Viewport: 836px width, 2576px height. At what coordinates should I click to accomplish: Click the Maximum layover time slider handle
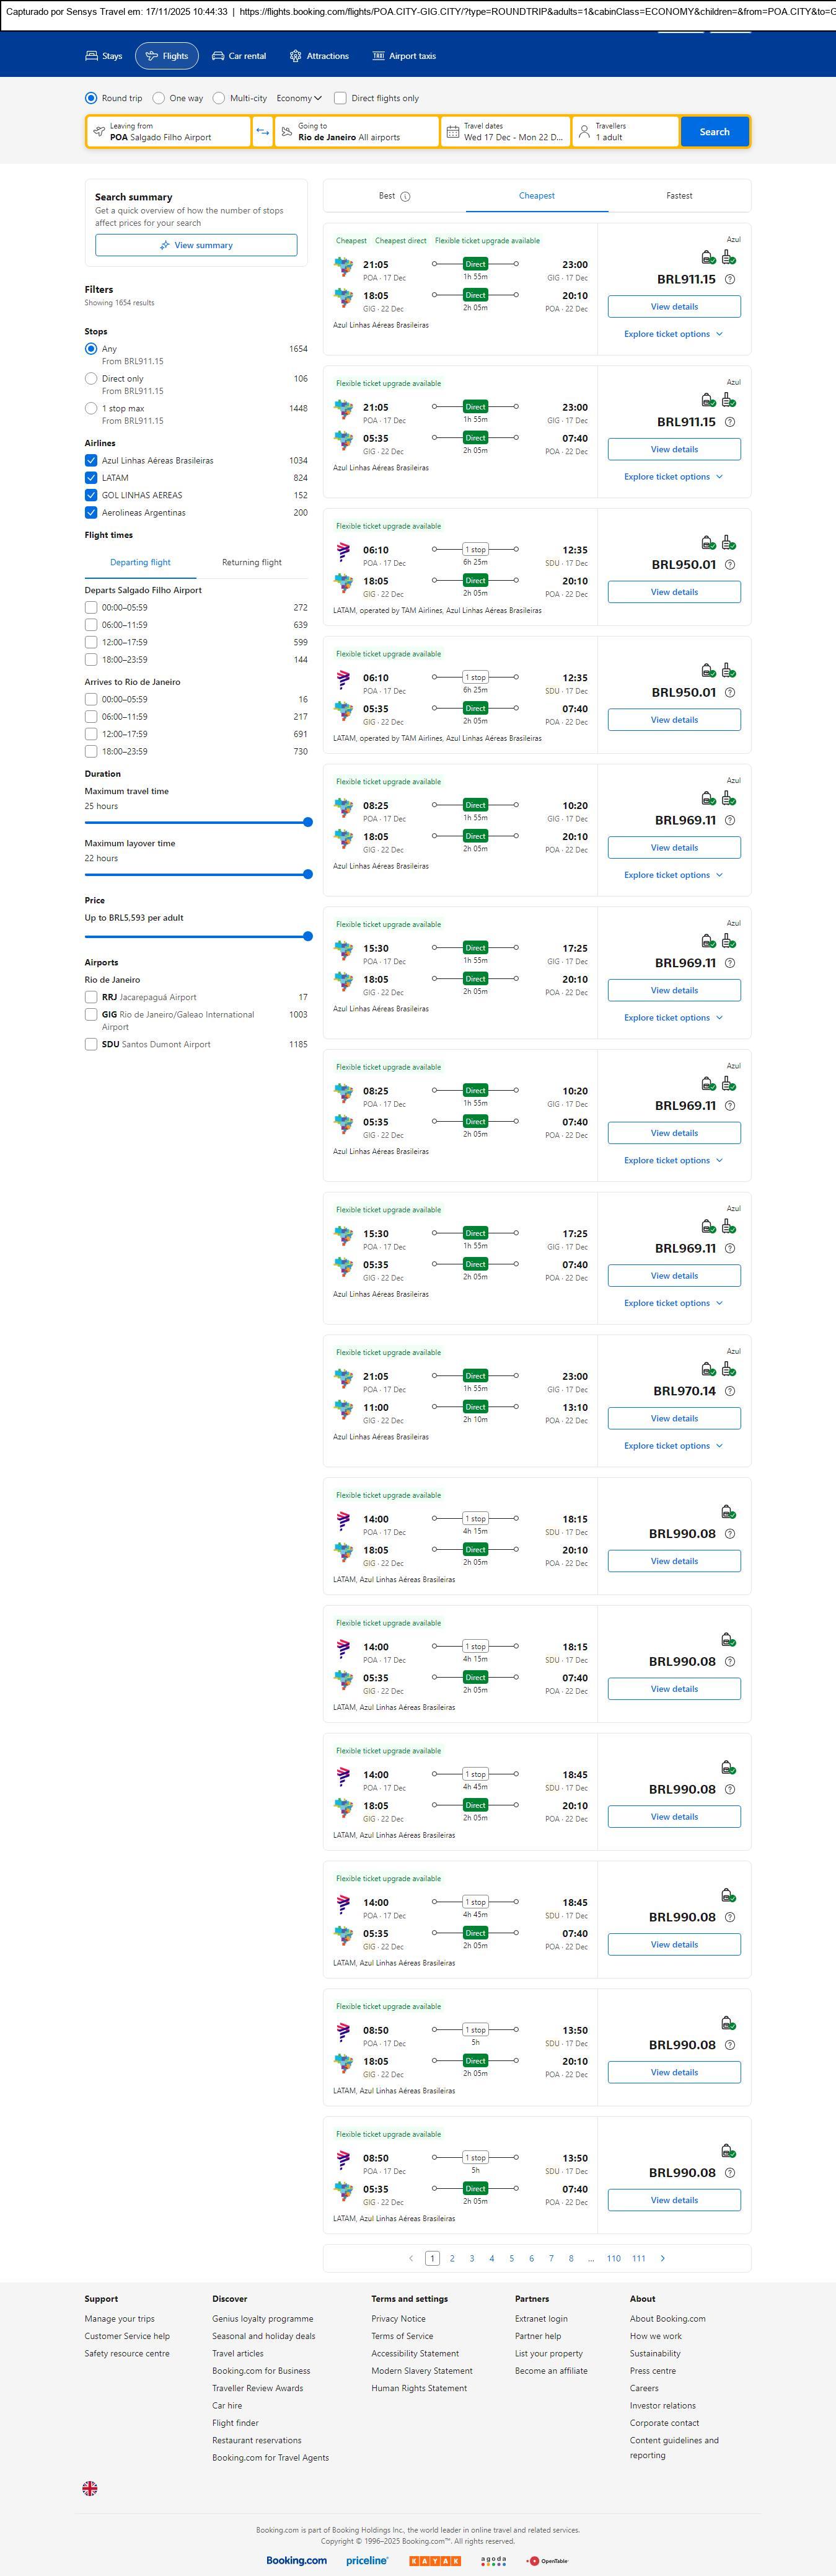(x=307, y=874)
